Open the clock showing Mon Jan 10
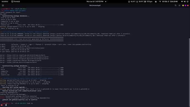 pyautogui.click(x=95, y=2)
